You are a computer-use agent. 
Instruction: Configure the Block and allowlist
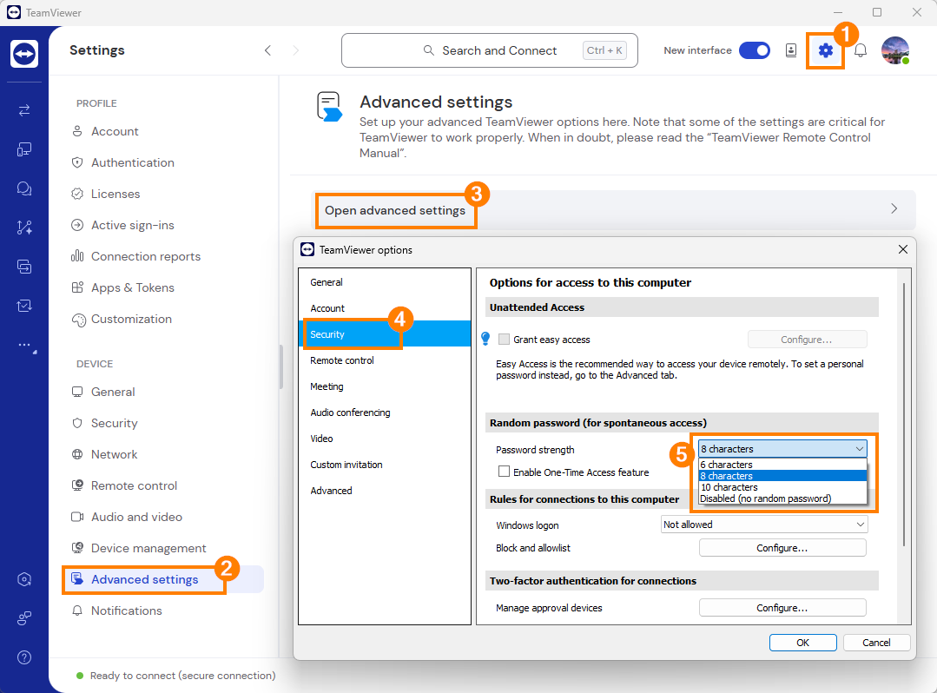782,548
